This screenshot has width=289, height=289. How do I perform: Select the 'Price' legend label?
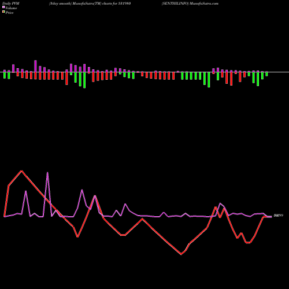(x=9, y=13)
